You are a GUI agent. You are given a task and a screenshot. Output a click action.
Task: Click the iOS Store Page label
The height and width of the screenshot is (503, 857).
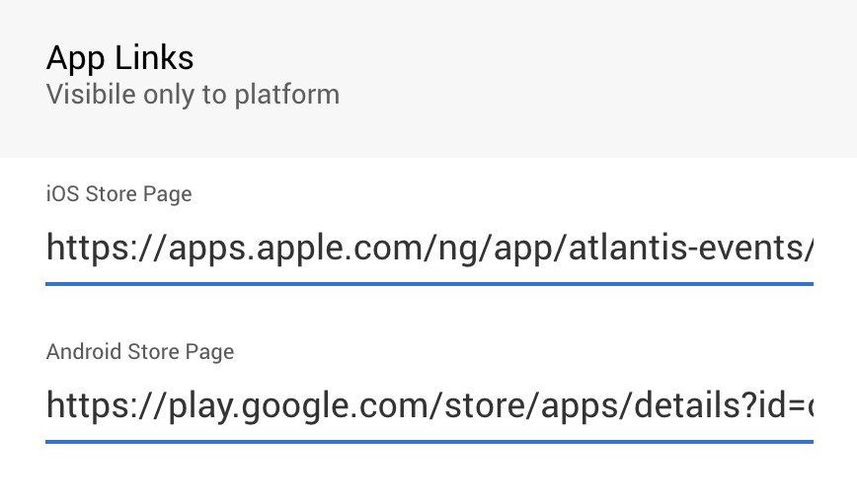[x=119, y=194]
